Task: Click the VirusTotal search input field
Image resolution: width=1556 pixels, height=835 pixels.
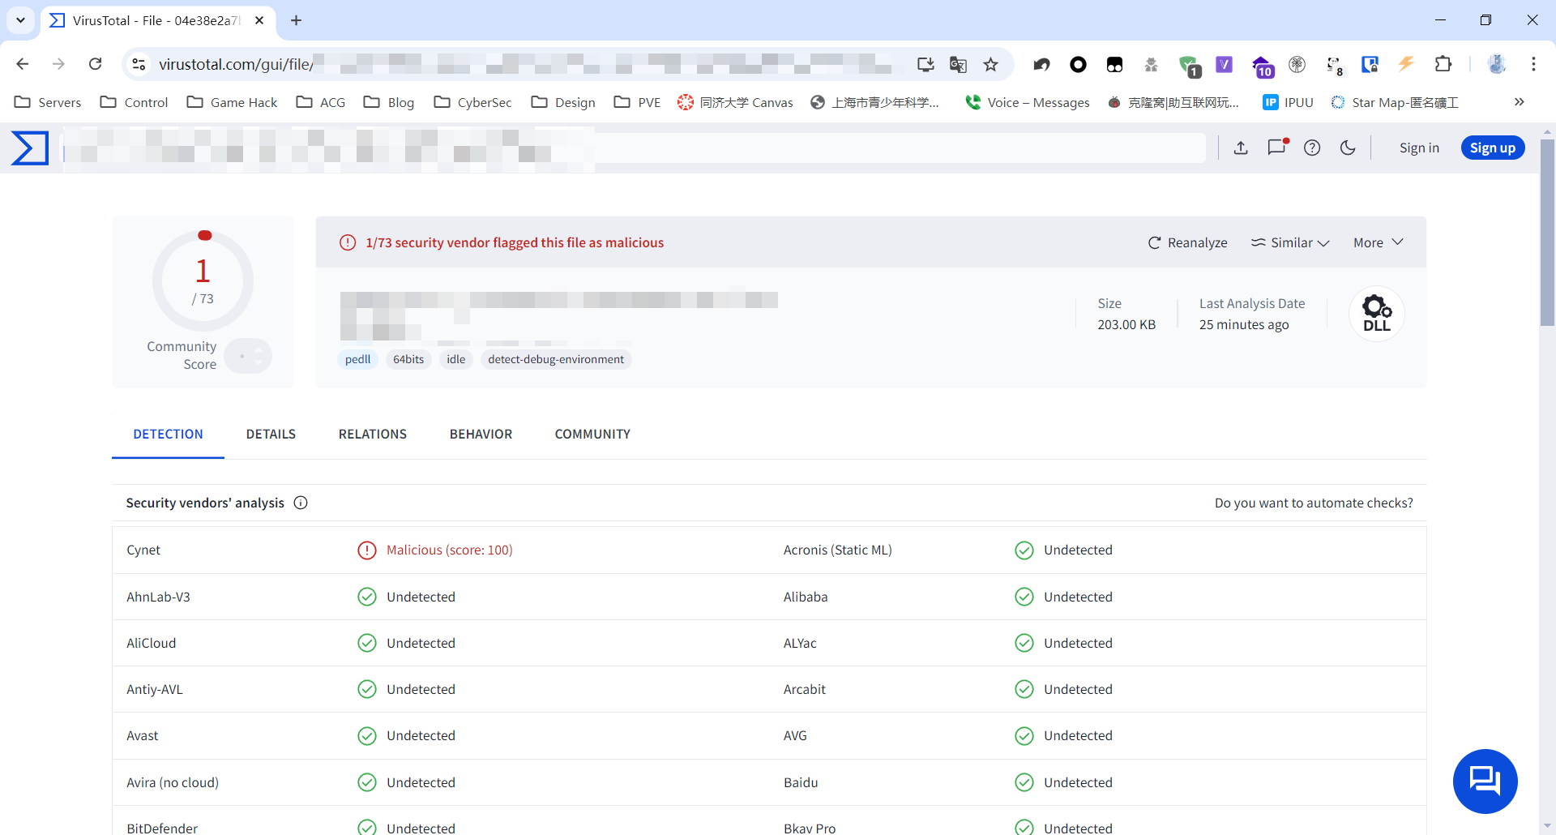Action: 634,148
